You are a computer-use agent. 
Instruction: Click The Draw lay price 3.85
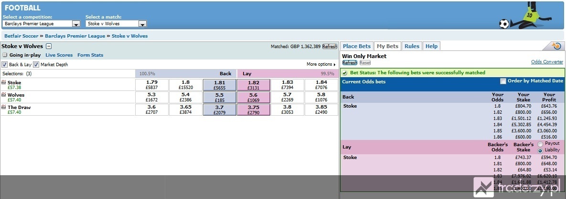[x=321, y=110]
